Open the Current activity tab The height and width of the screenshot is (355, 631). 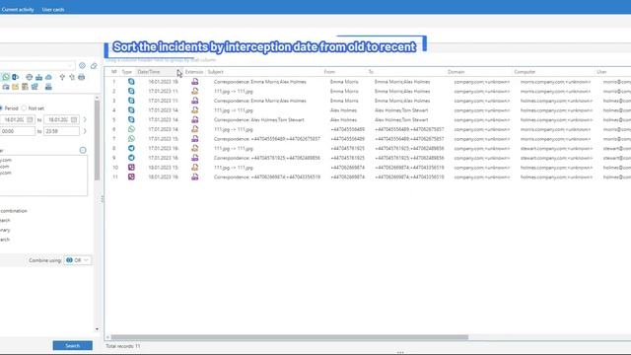tap(18, 9)
